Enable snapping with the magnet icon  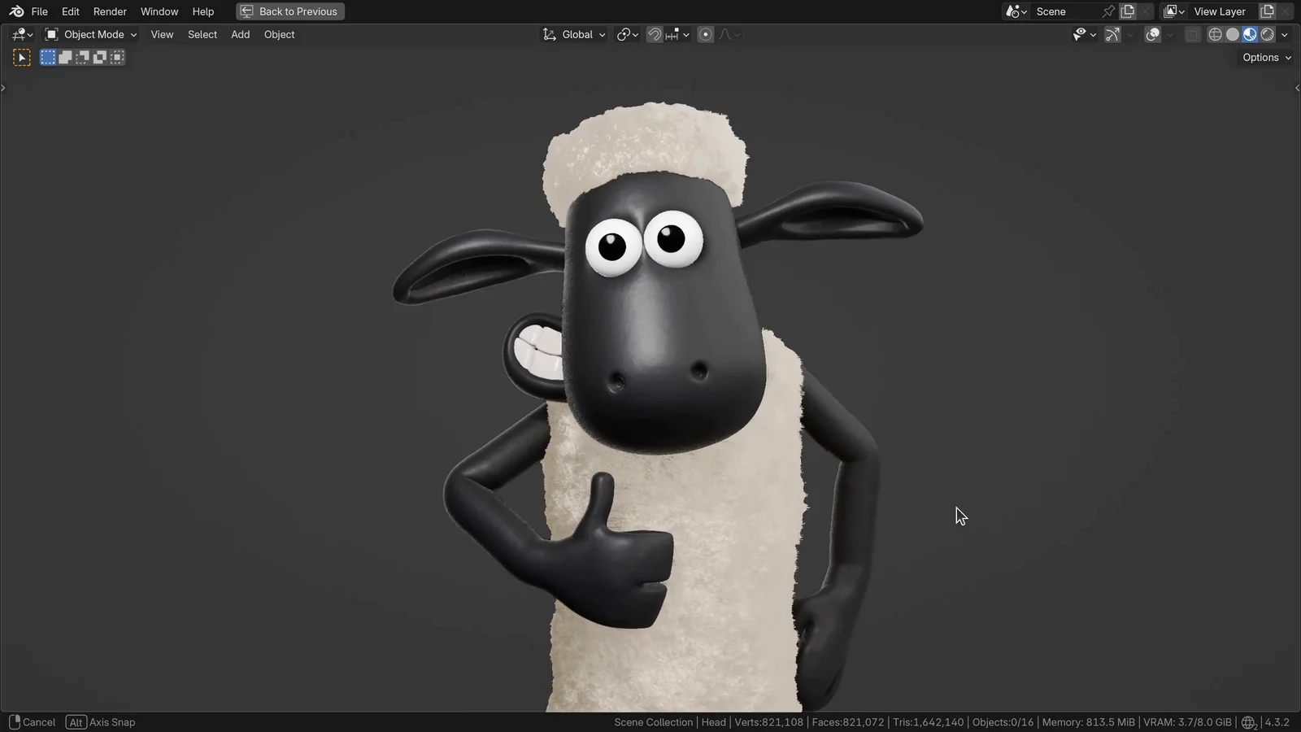coord(655,34)
